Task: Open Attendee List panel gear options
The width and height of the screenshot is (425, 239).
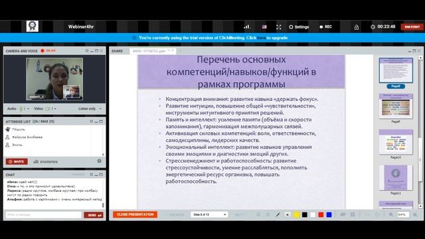Action: pos(92,121)
